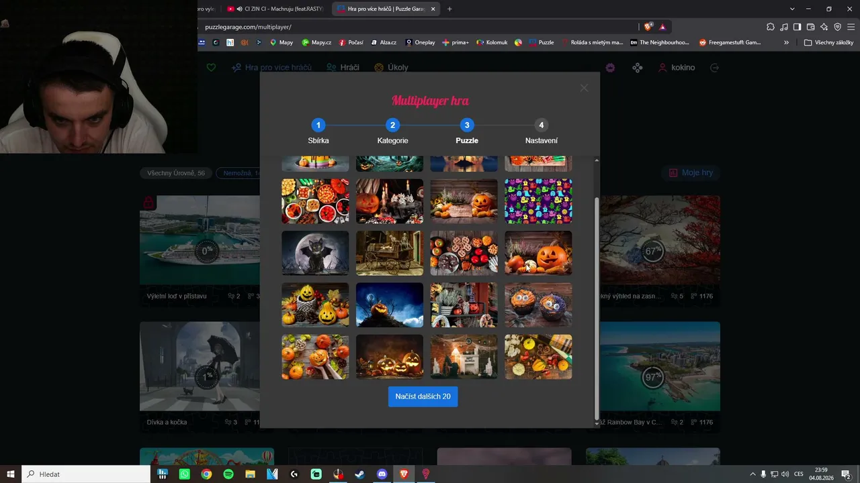
Task: Switch to the CI ZIN CI YouTube tab
Action: [275, 9]
